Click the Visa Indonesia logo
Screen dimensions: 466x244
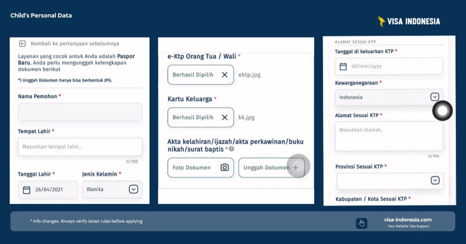409,21
